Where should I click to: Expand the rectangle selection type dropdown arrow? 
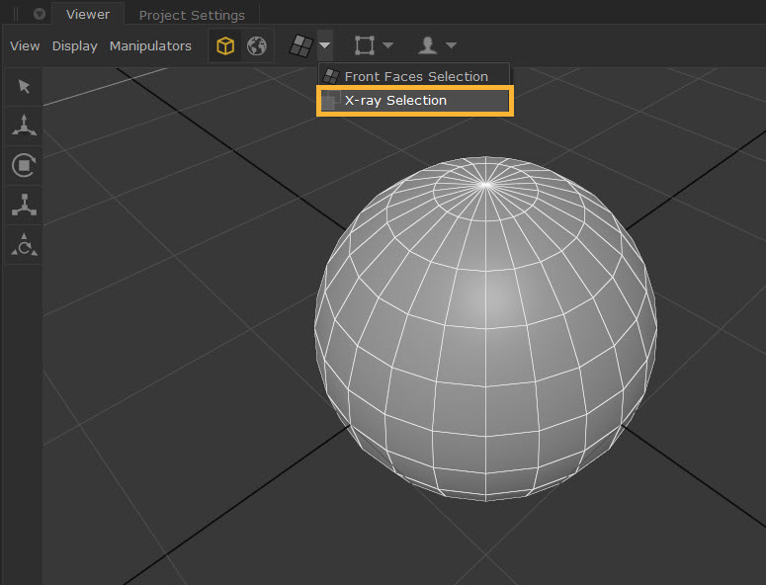[x=388, y=45]
